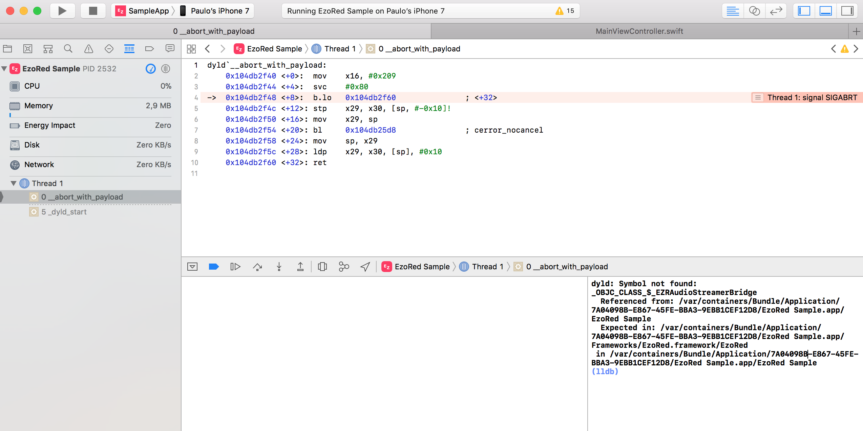Click the step-over debugger icon

pos(257,267)
